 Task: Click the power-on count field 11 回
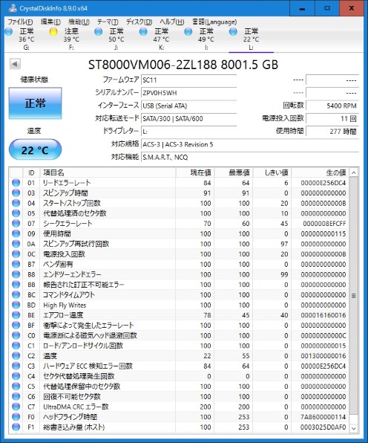point(332,118)
